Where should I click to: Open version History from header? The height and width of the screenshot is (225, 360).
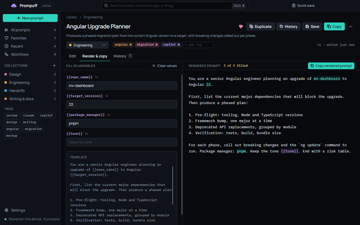point(289,26)
